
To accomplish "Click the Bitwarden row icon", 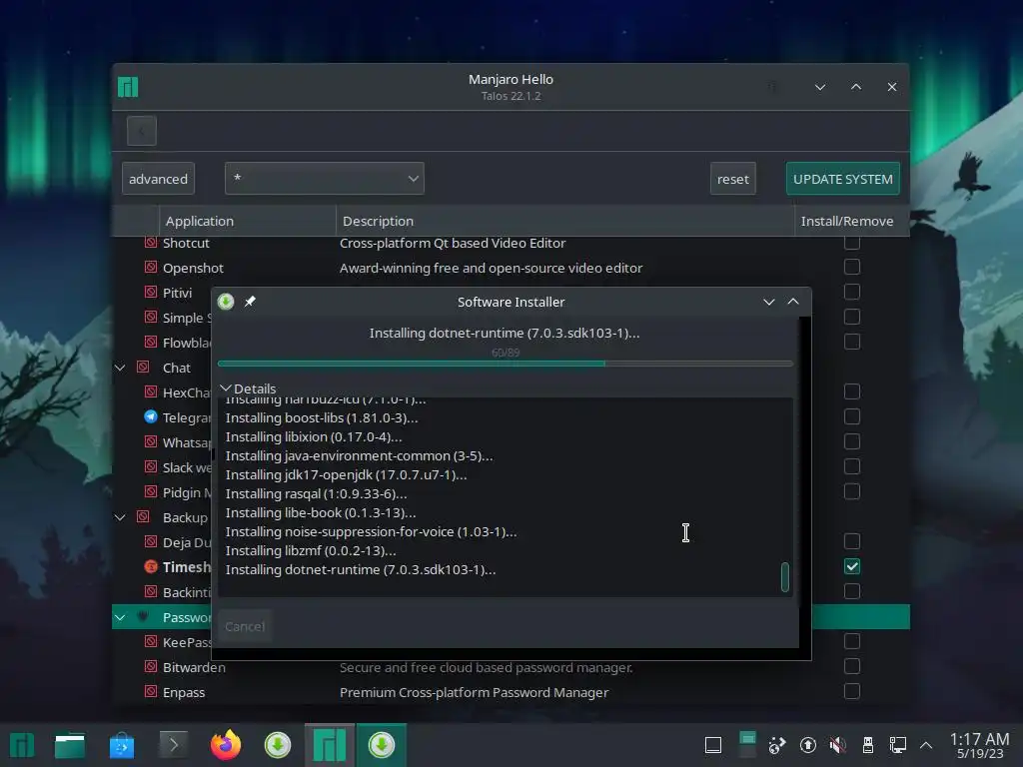I will click(151, 666).
